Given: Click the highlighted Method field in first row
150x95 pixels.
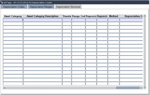Looking at the screenshot, I should pyautogui.click(x=113, y=20).
